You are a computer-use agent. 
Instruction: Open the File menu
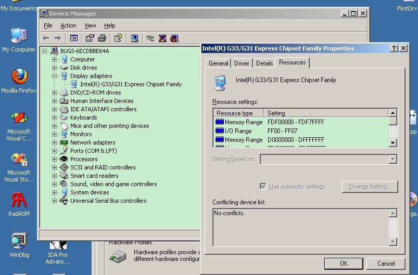click(x=48, y=25)
